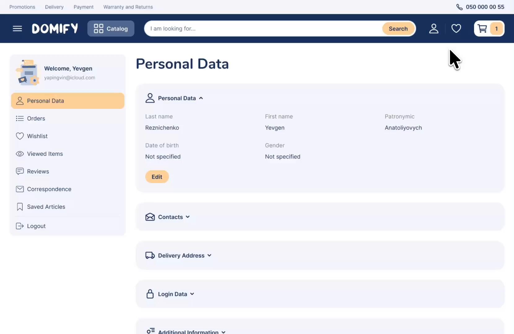
Task: Expand the Delivery Address section
Action: (181, 256)
